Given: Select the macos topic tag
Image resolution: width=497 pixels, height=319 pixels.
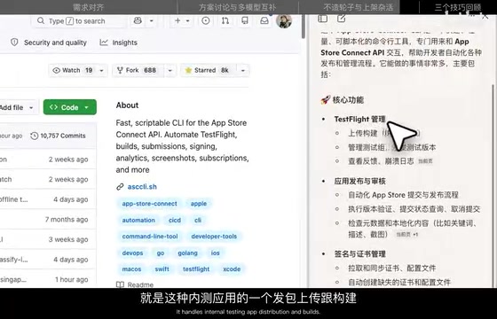Looking at the screenshot, I should [x=131, y=269].
